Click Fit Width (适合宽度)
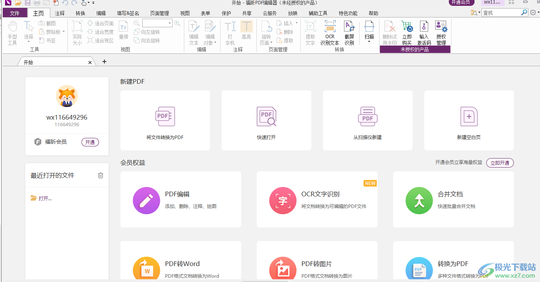The width and height of the screenshot is (540, 282). tap(101, 32)
